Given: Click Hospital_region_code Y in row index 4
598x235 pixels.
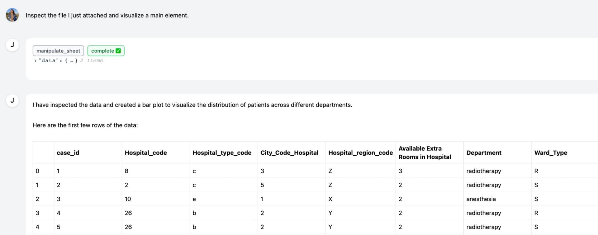Looking at the screenshot, I should [x=361, y=227].
